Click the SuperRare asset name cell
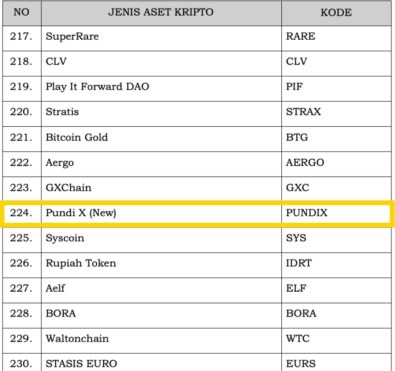This screenshot has height=371, width=395. [x=72, y=37]
